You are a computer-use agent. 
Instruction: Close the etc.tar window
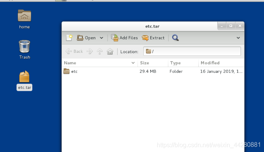pyautogui.click(x=240, y=26)
